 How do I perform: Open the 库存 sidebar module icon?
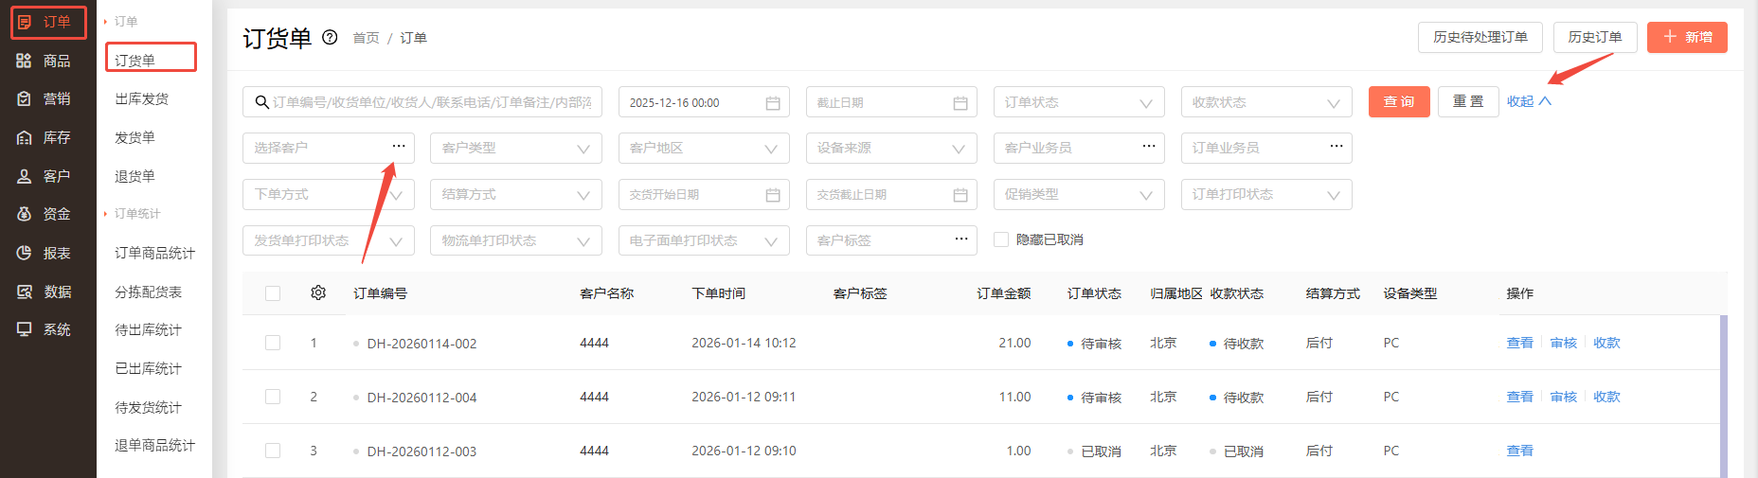tap(25, 137)
